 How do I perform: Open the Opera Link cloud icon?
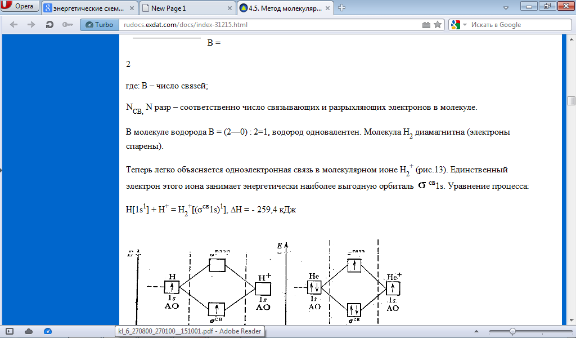(x=29, y=331)
